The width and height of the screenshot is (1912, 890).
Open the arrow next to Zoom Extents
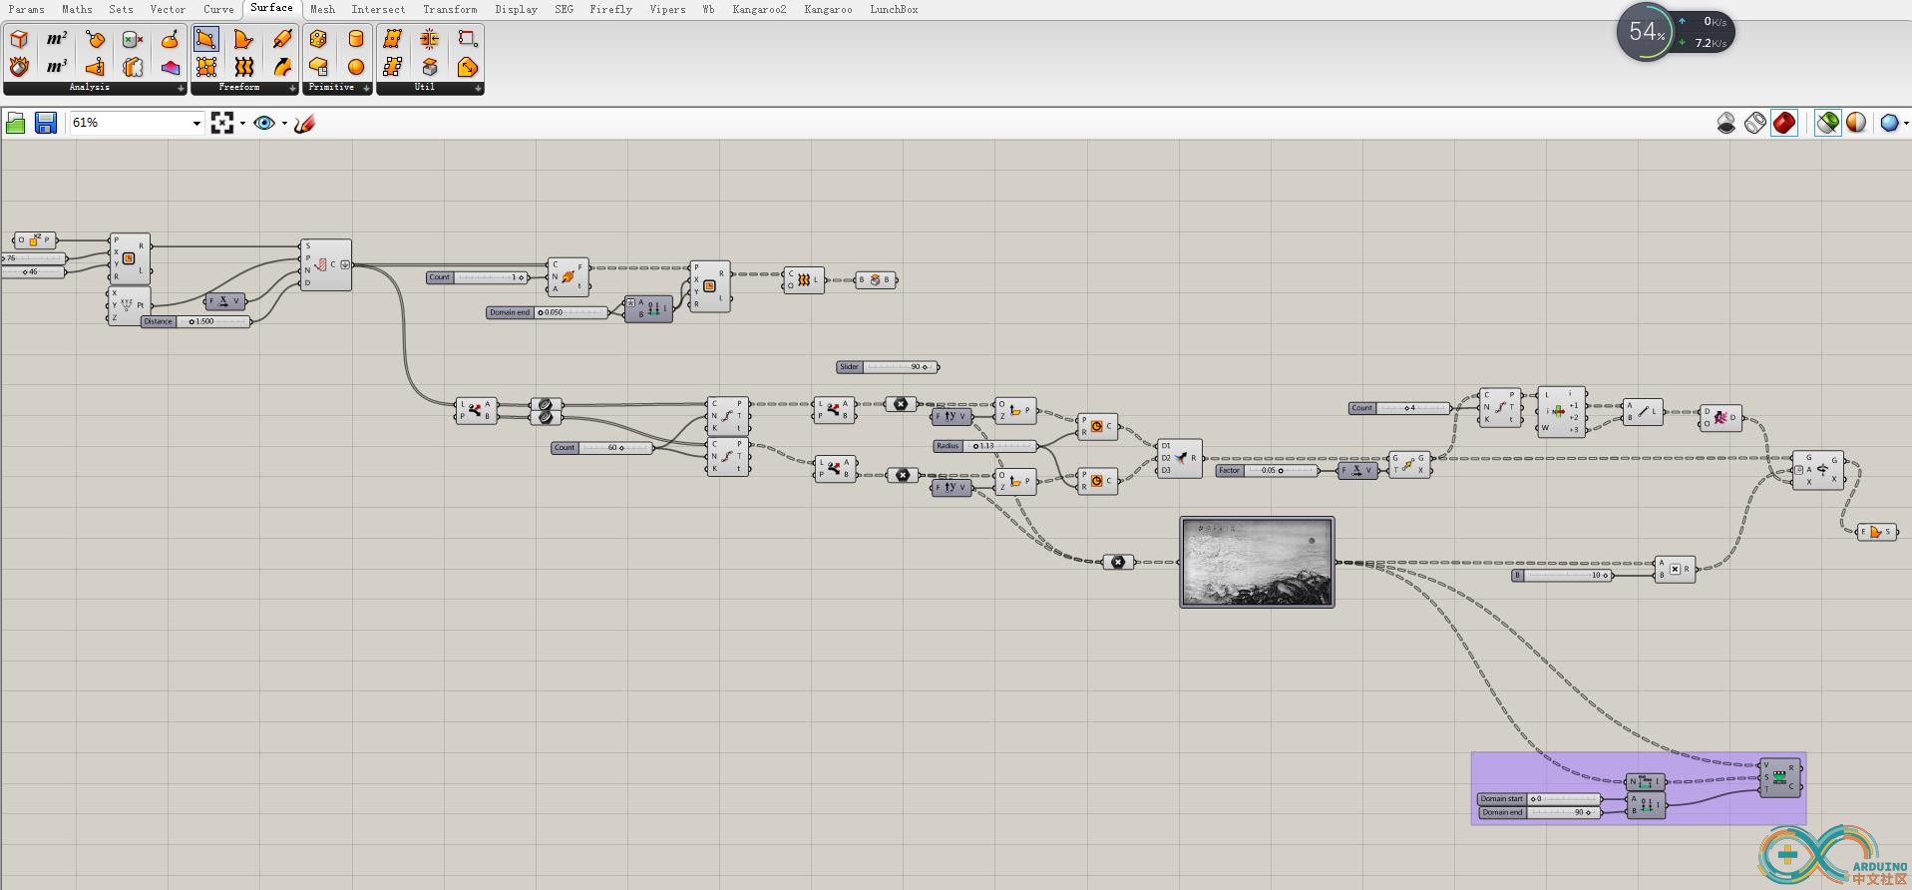(x=242, y=124)
